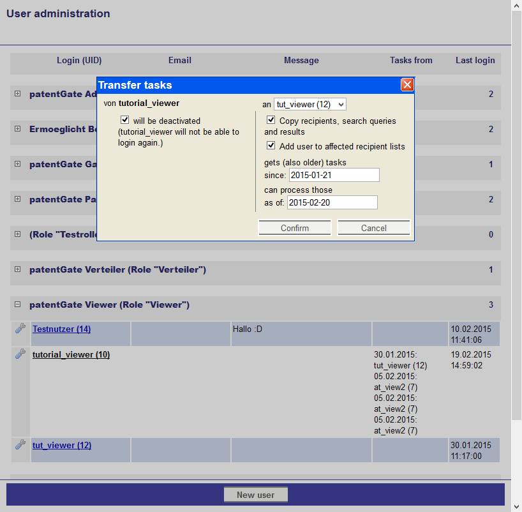Click scrollbar down arrow
522x512 pixels.
click(x=517, y=507)
